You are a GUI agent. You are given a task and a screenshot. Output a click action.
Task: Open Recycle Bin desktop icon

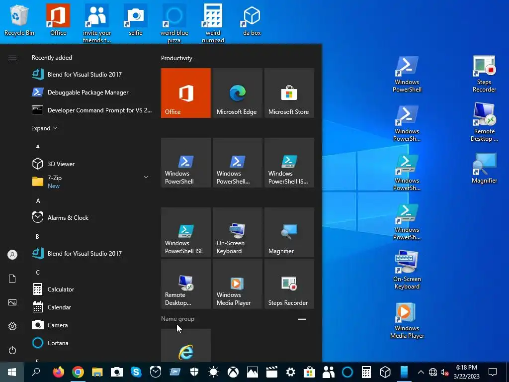coord(19,20)
